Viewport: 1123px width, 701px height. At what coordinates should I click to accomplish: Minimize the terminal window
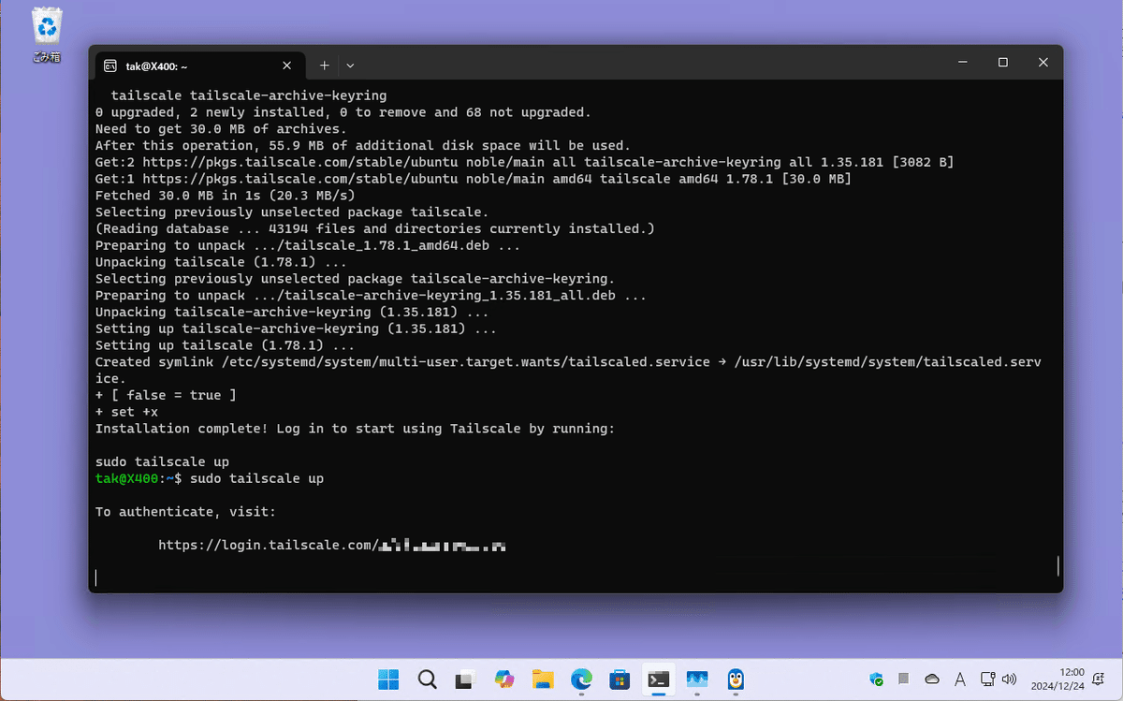pos(962,63)
